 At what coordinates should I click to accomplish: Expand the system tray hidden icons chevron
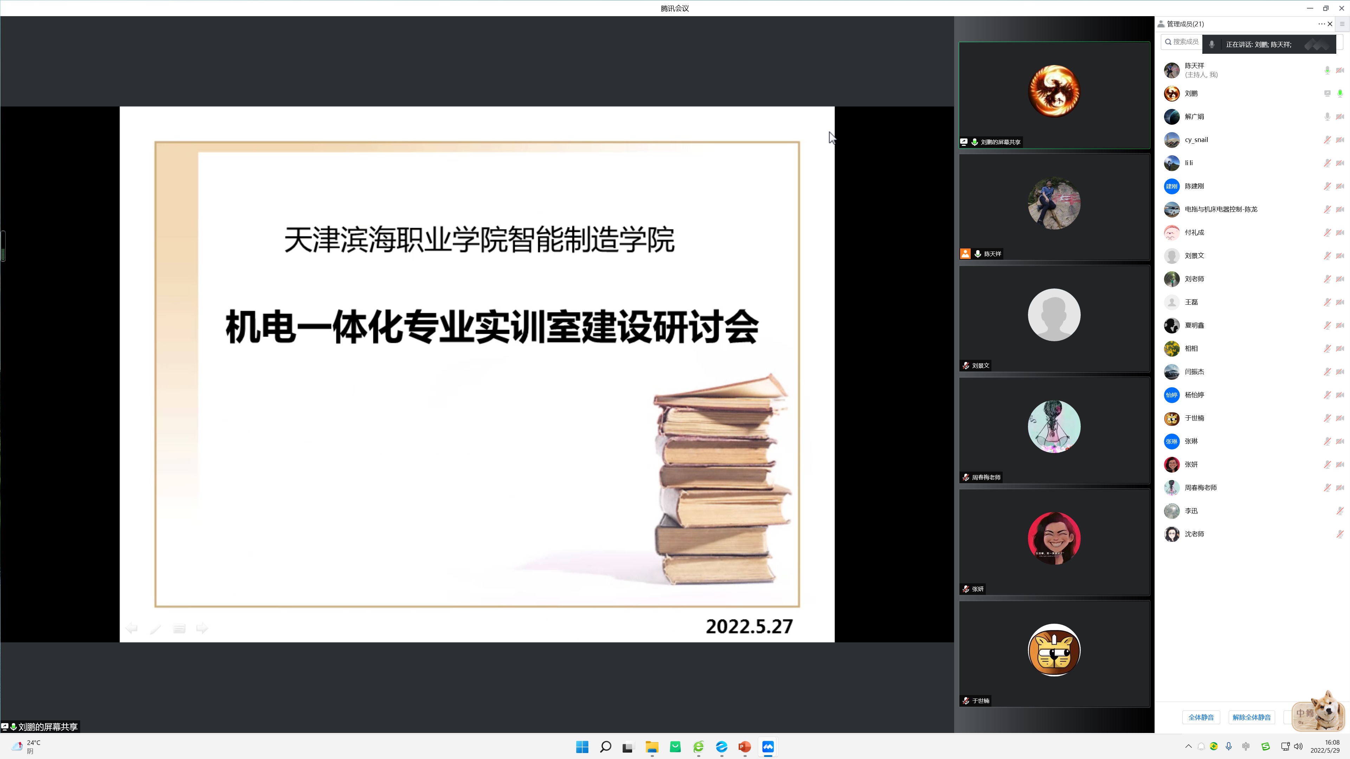(1188, 746)
